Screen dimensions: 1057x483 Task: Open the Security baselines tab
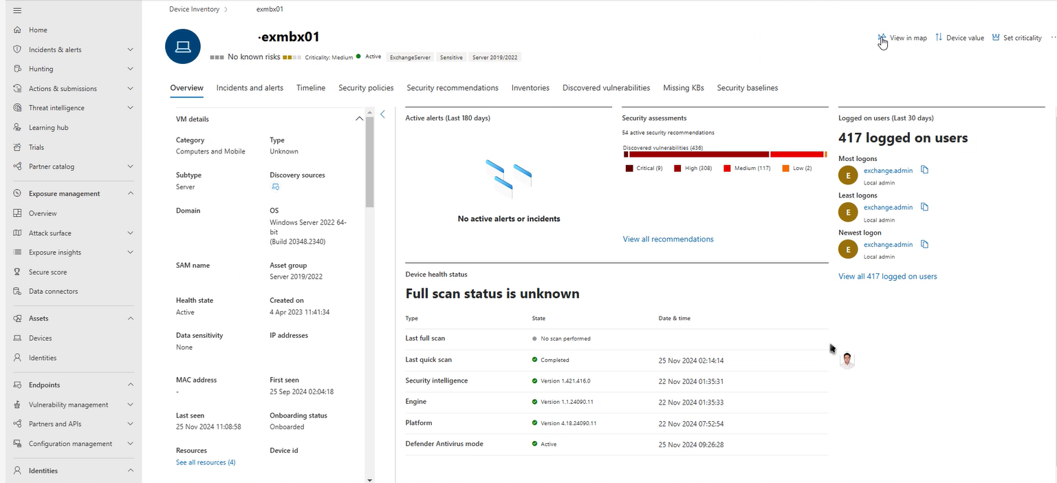click(x=748, y=88)
